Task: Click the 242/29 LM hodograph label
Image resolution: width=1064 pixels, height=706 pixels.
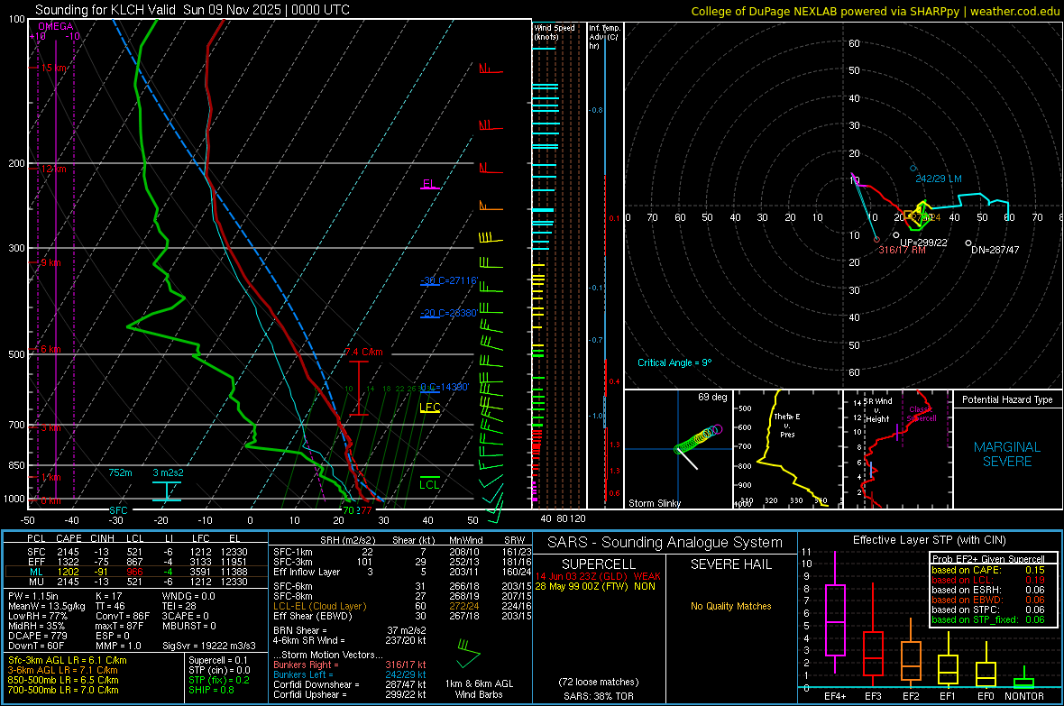Action: point(939,179)
